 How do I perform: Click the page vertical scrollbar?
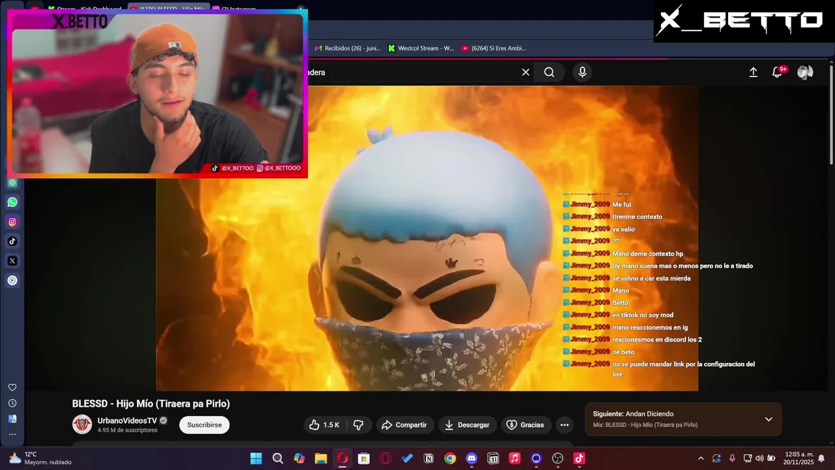(x=831, y=114)
